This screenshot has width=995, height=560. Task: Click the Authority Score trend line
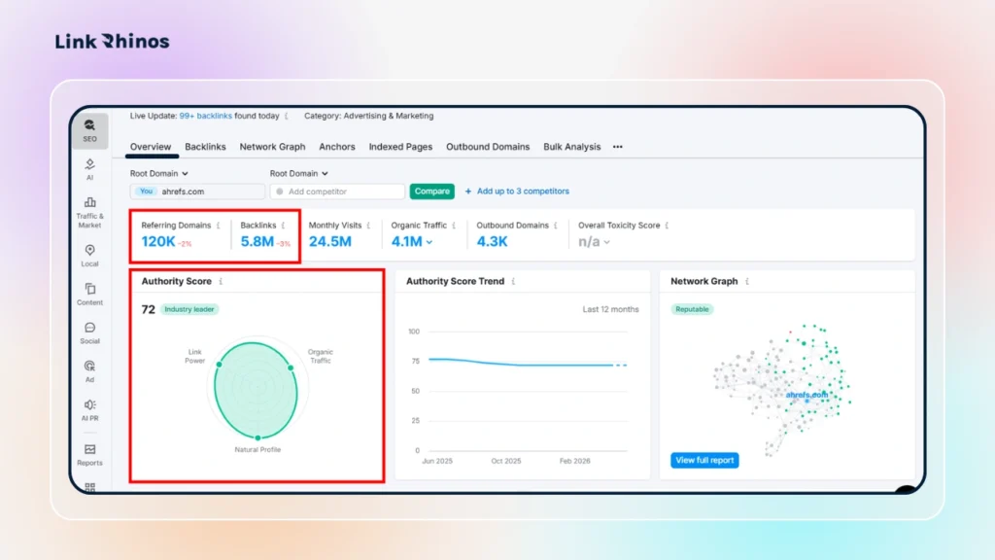click(x=527, y=363)
